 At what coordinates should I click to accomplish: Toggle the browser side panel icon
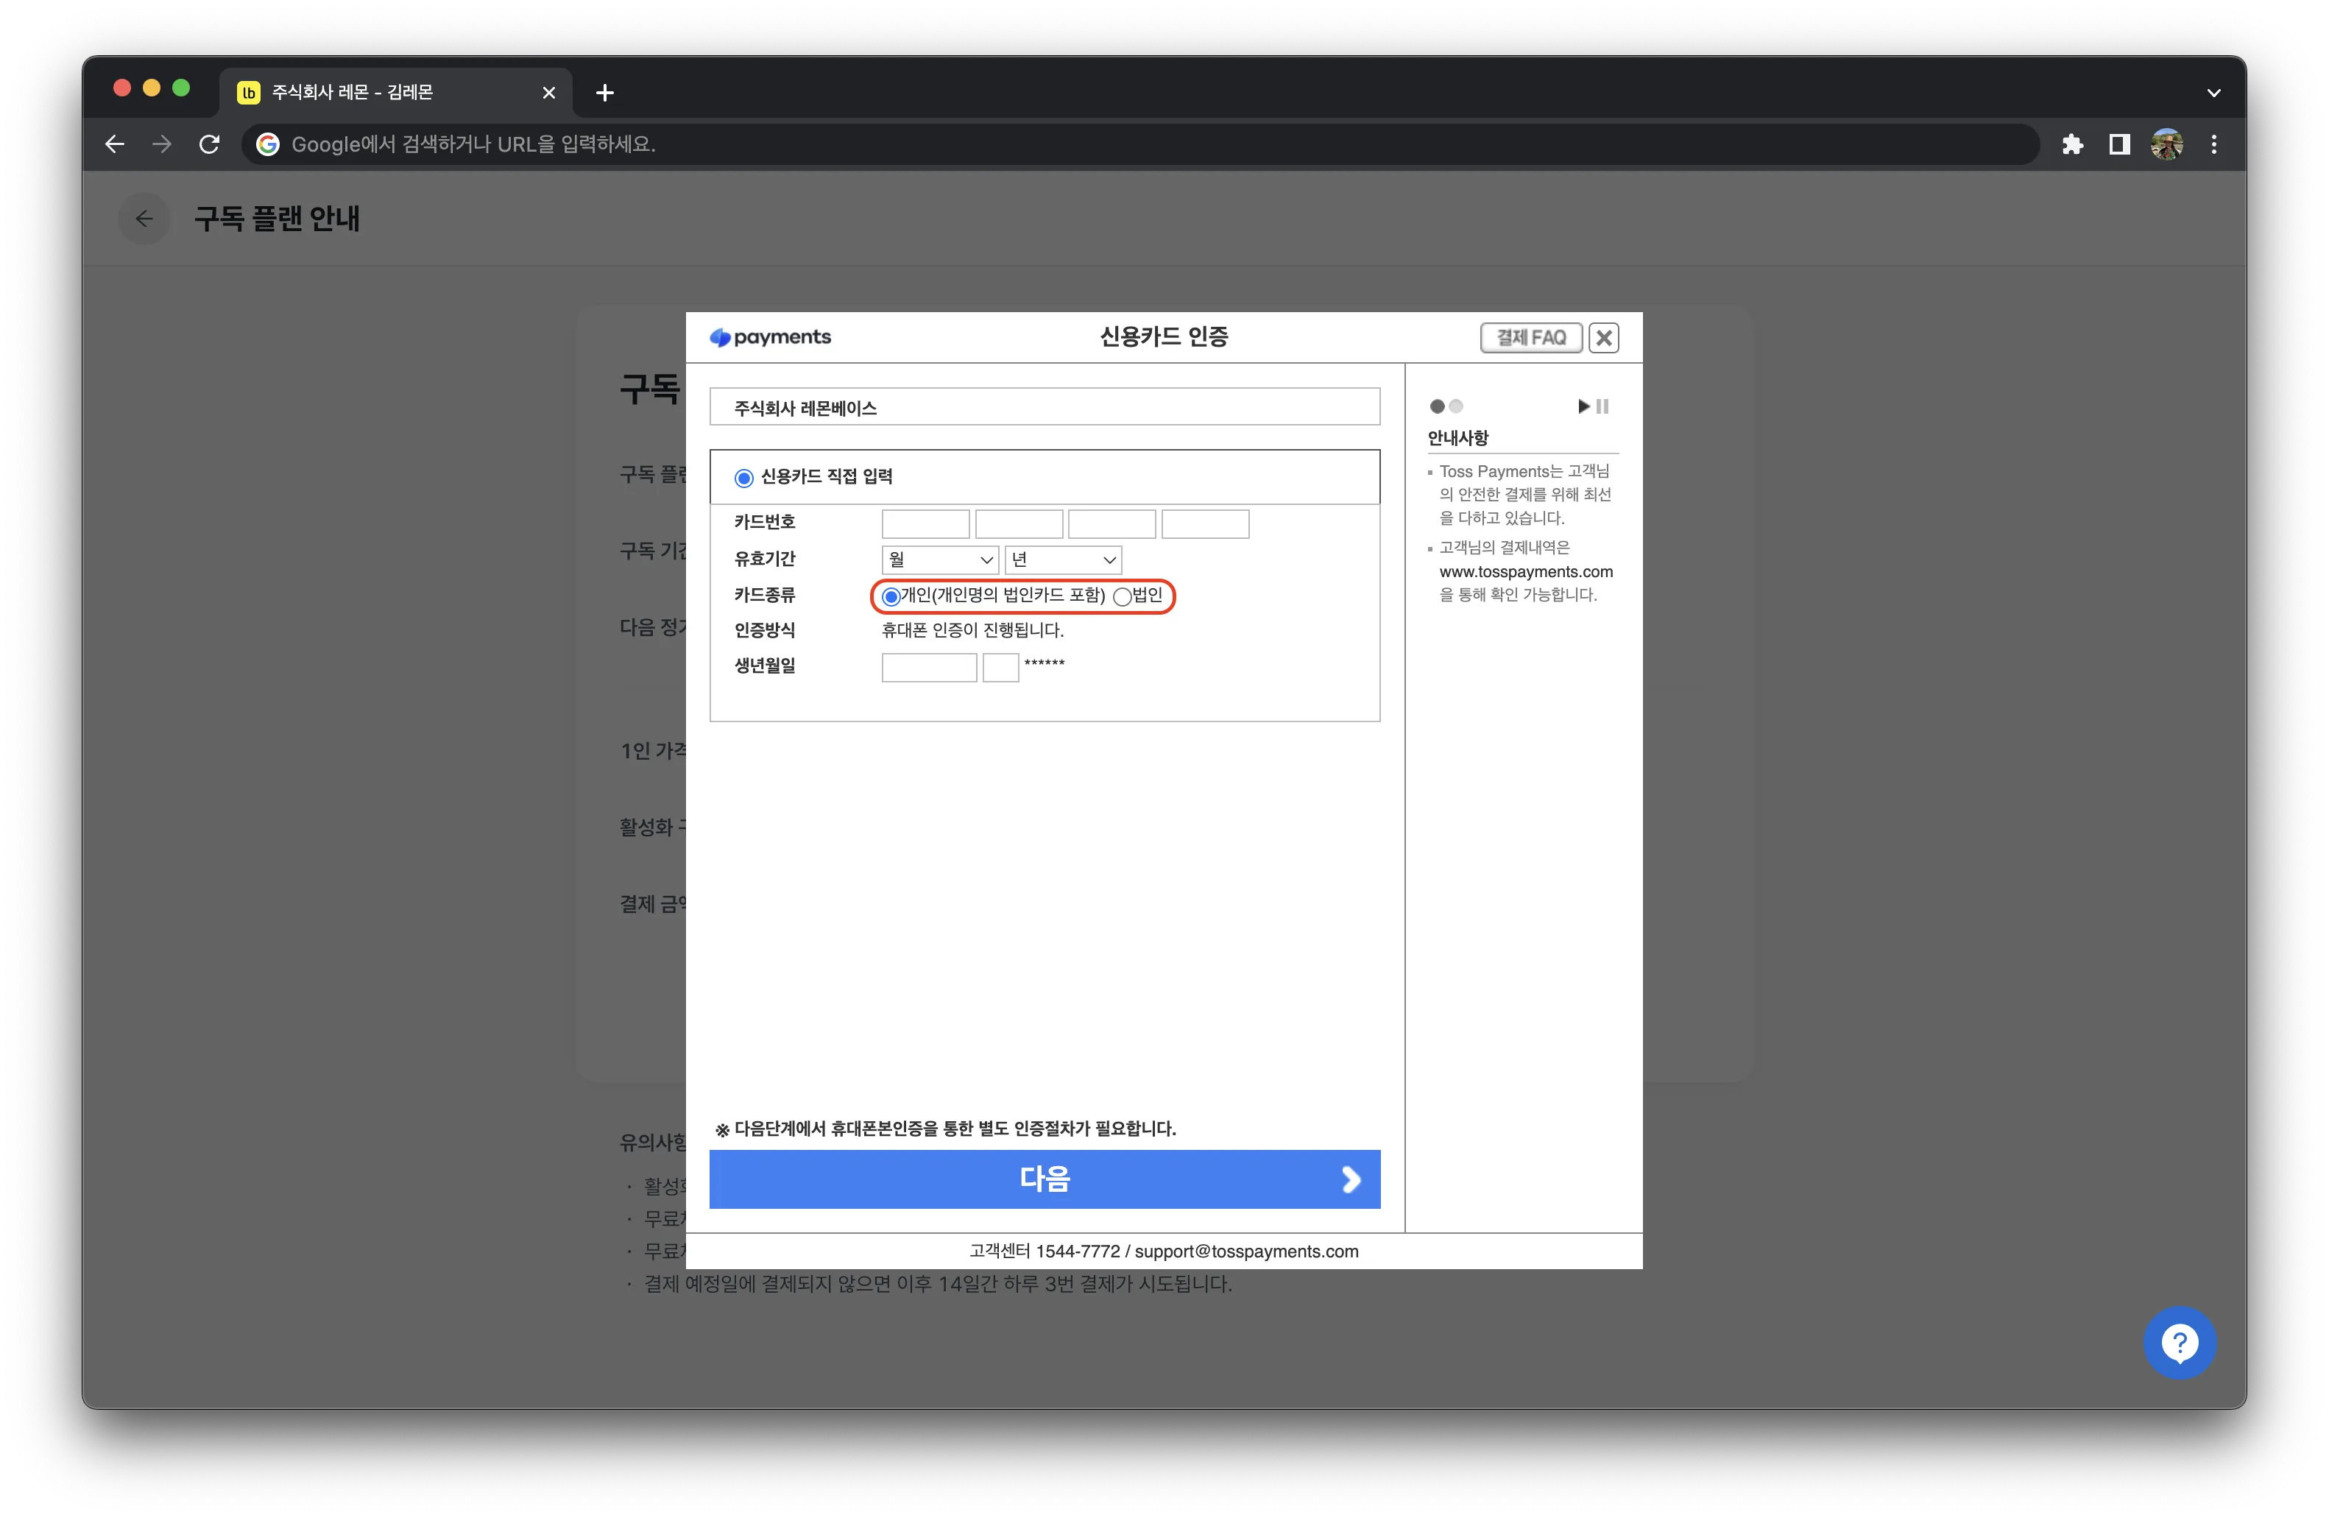point(2118,145)
